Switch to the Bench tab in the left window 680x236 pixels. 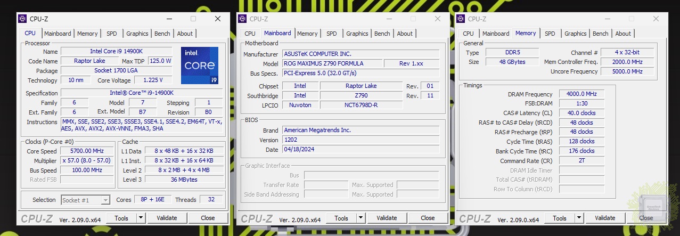coord(162,34)
